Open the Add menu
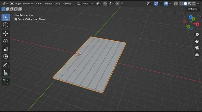The image size is (202, 112). point(58,4)
